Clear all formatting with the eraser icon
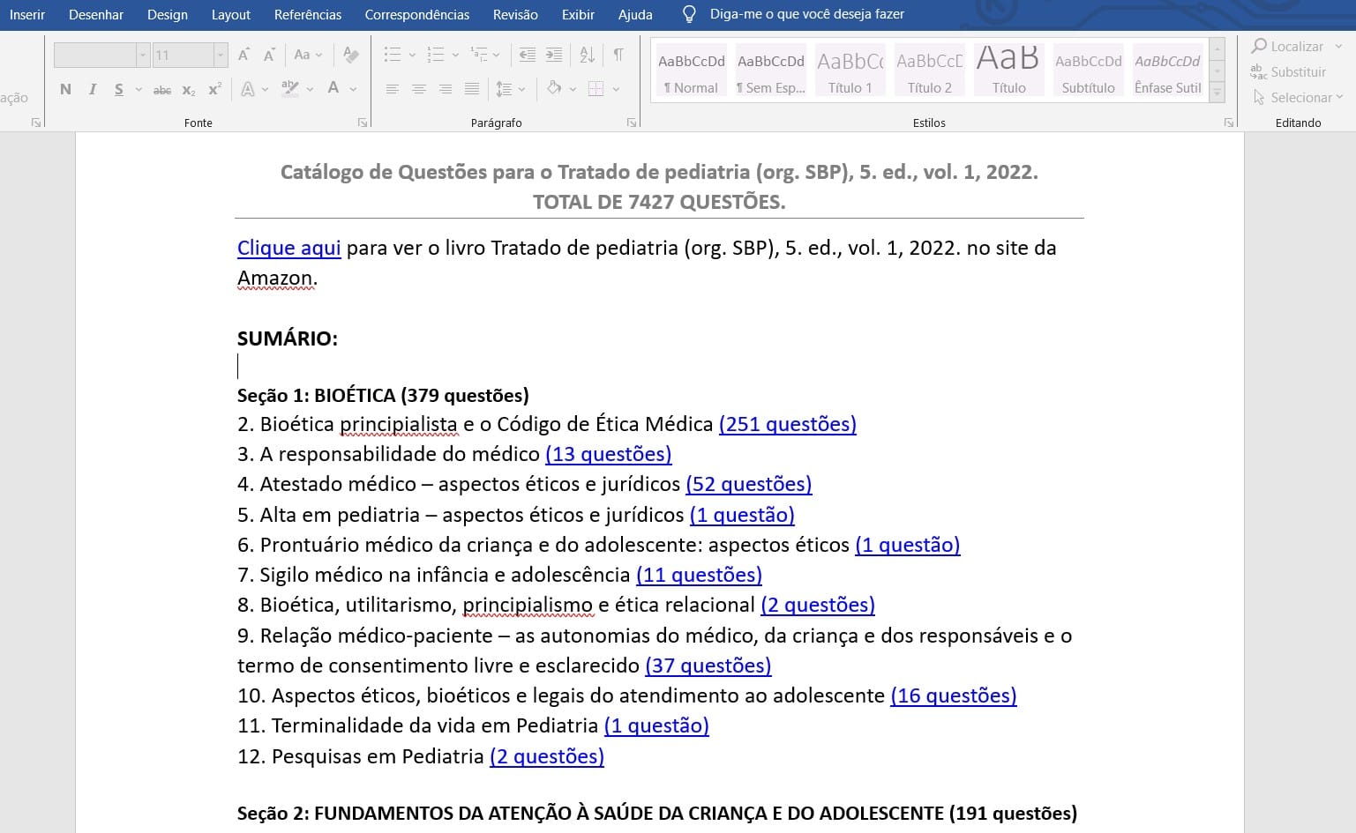Viewport: 1356px width, 833px height. [351, 55]
